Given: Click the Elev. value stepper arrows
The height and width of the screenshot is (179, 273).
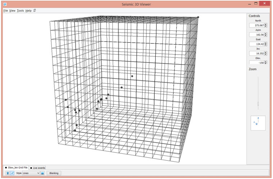Looking at the screenshot, I should pos(265,62).
